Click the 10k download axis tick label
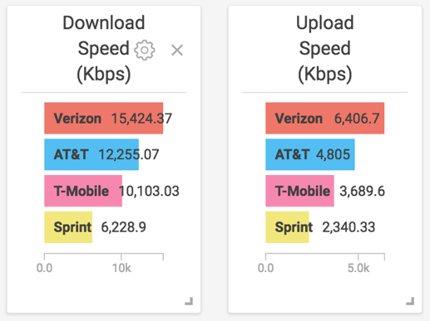This screenshot has height=321, width=430. [121, 268]
